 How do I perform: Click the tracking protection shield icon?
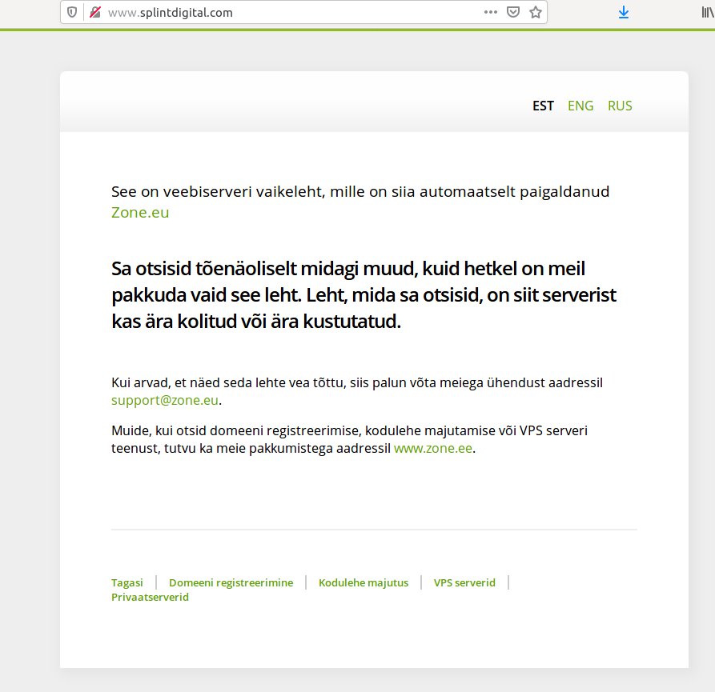pos(72,12)
